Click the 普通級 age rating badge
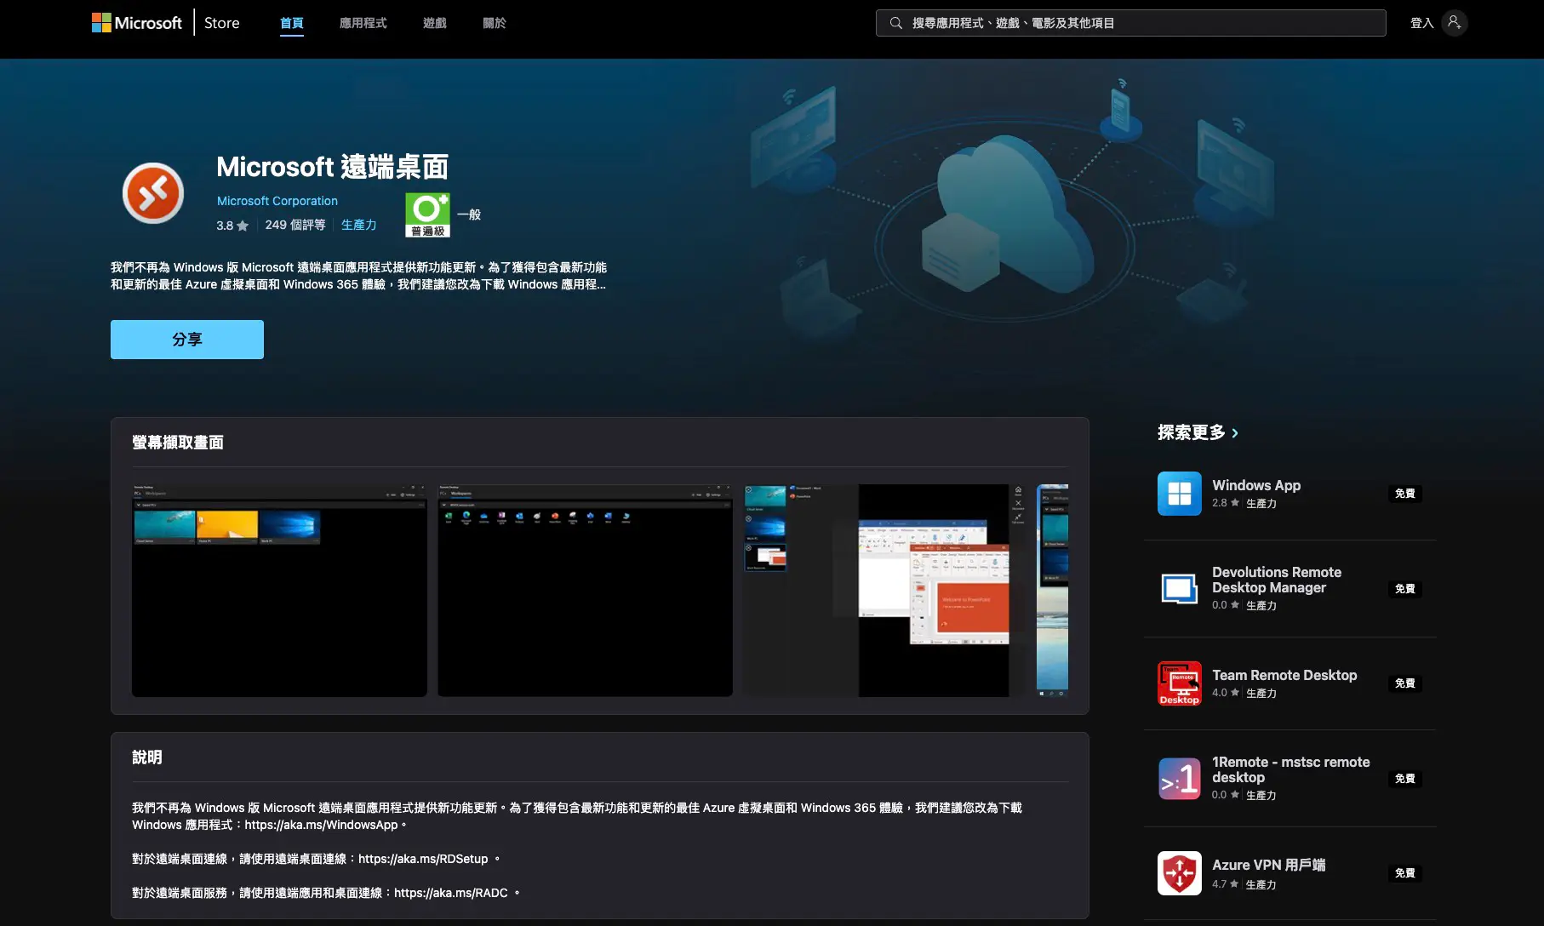The height and width of the screenshot is (926, 1544). pos(428,214)
